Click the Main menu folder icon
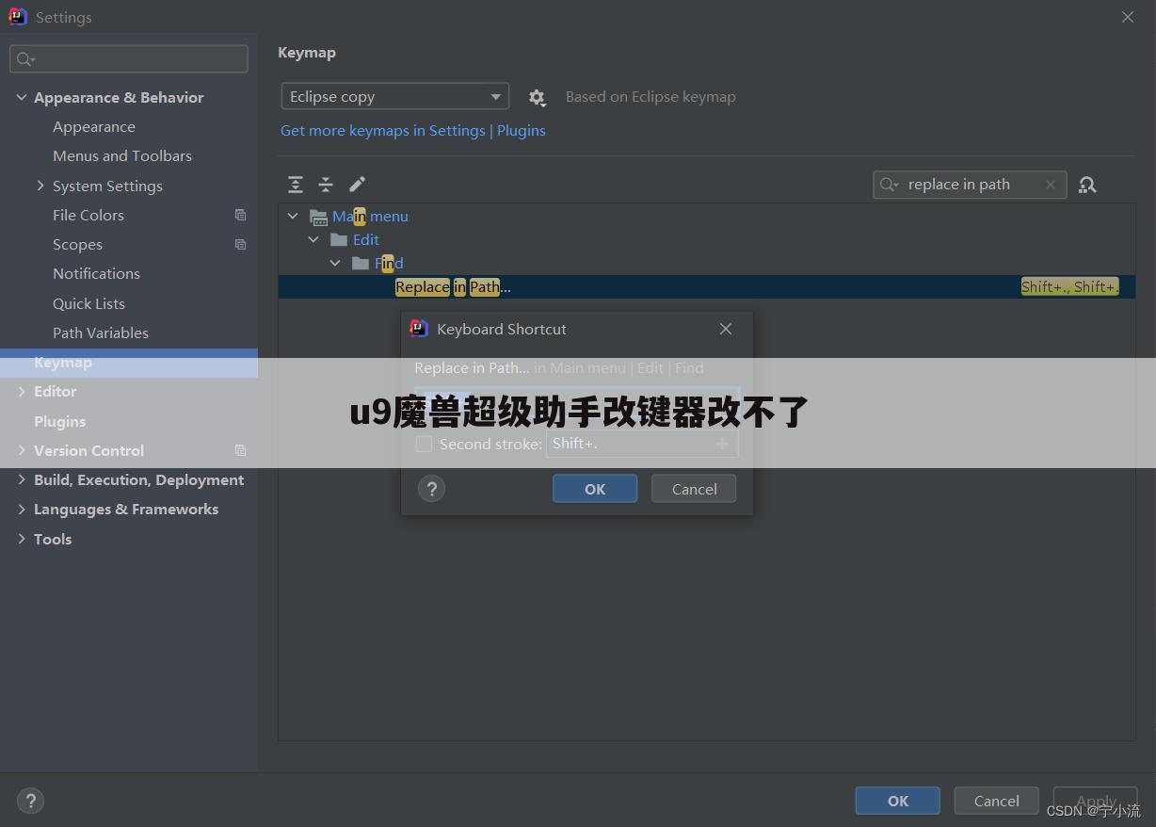This screenshot has width=1156, height=827. [318, 217]
